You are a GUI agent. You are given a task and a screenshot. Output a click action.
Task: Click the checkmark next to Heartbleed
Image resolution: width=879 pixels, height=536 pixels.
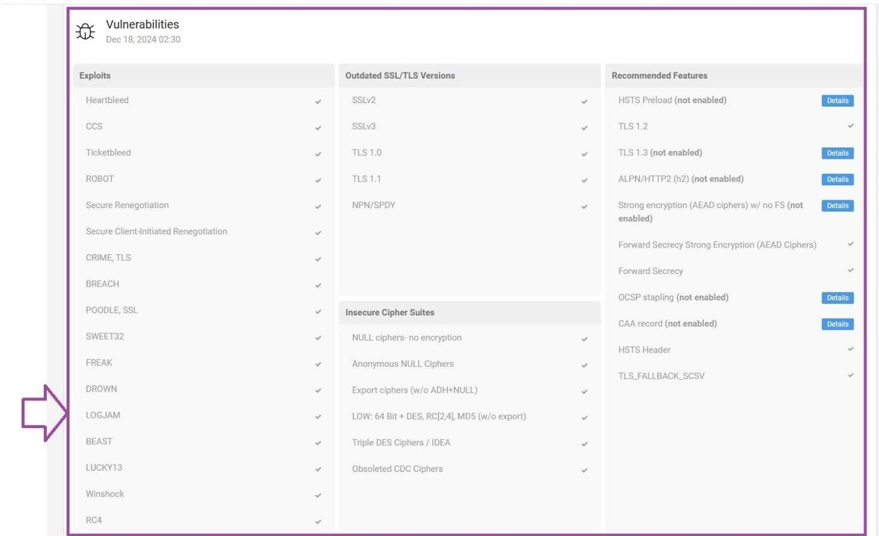tap(317, 101)
